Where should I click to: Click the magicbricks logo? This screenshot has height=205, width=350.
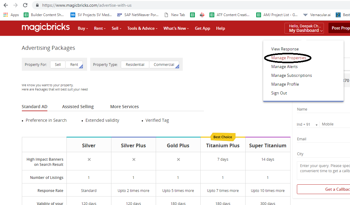click(46, 28)
